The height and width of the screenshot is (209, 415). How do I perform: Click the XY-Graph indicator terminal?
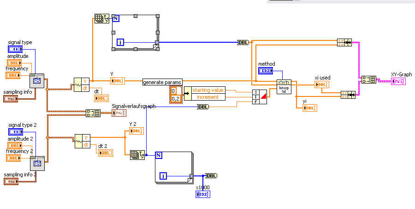pos(398,81)
